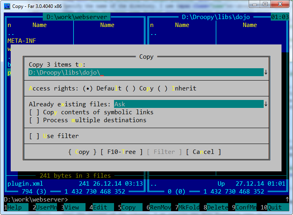The image size is (293, 215).
Task: Click 8Delete in the key bar
Action: tap(215, 207)
